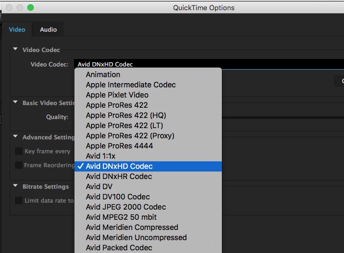Choose Avid JPEG 2000 Codec
Image resolution: width=344 pixels, height=253 pixels.
[x=148, y=207]
